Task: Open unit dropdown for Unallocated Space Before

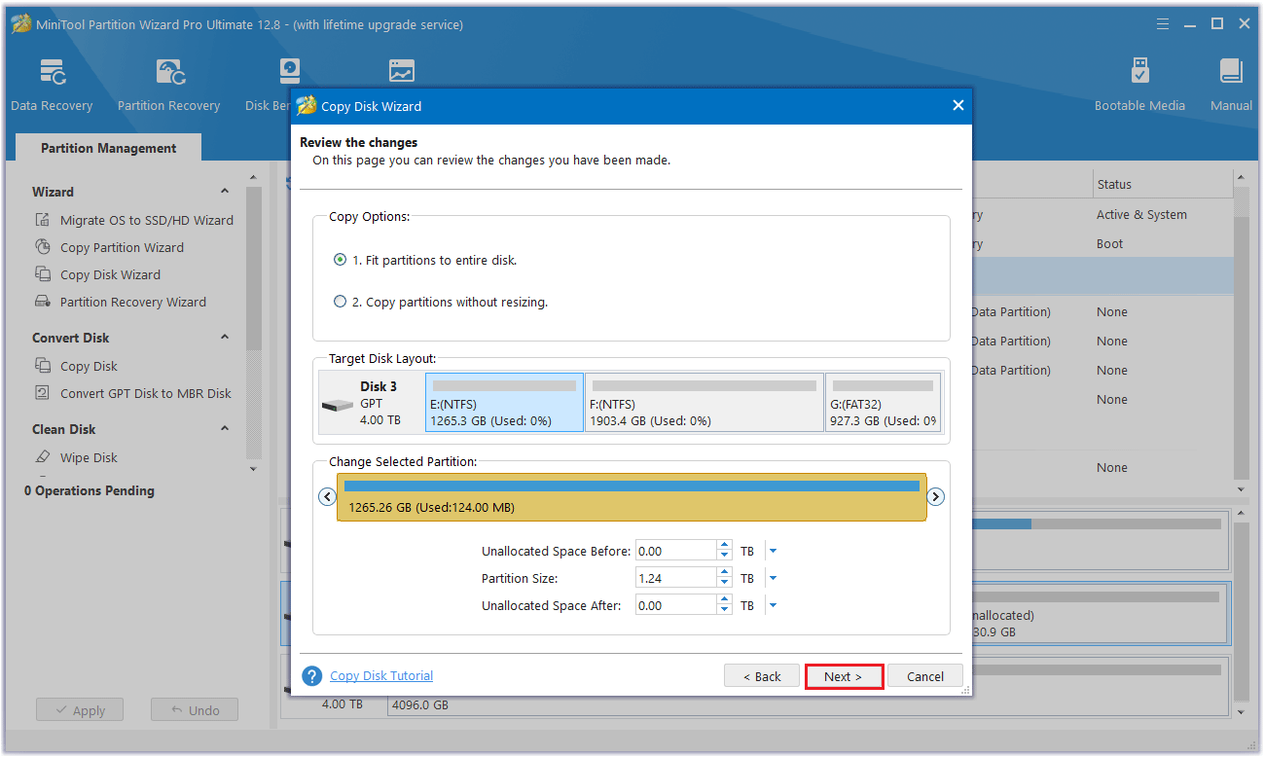Action: [773, 551]
